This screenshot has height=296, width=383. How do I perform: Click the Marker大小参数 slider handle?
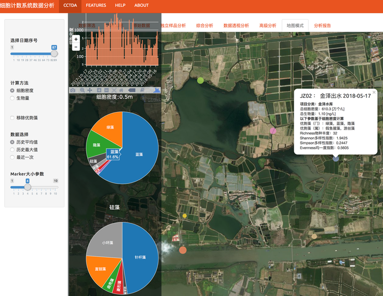pos(28,187)
